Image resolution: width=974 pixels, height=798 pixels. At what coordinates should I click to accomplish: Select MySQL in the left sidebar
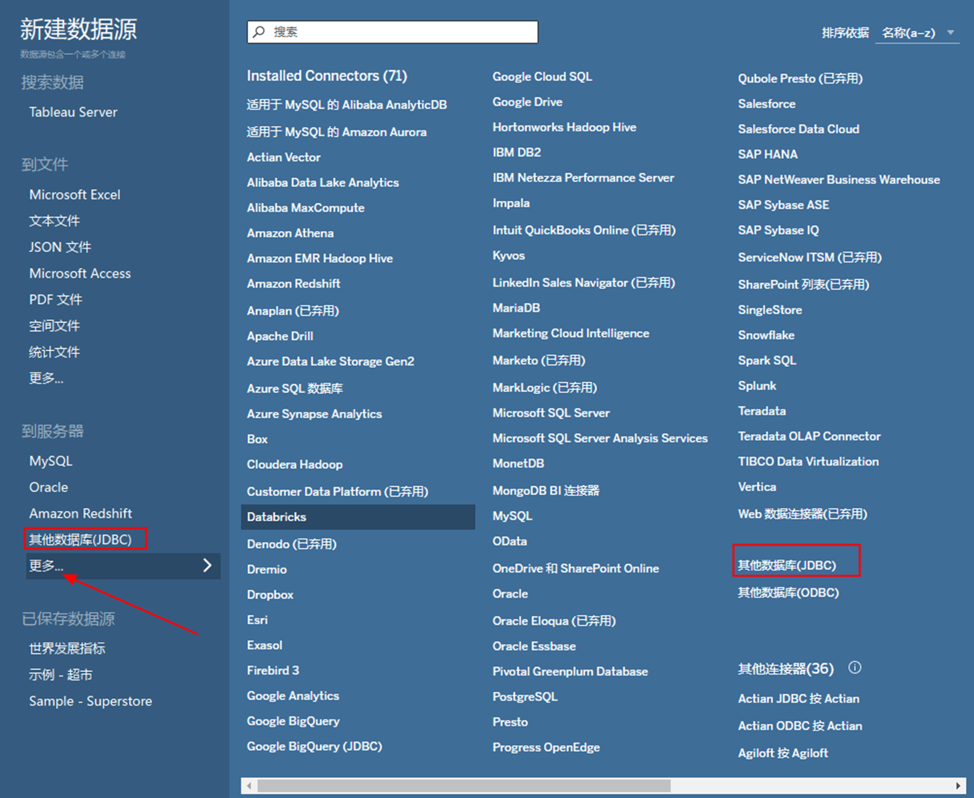(x=51, y=461)
